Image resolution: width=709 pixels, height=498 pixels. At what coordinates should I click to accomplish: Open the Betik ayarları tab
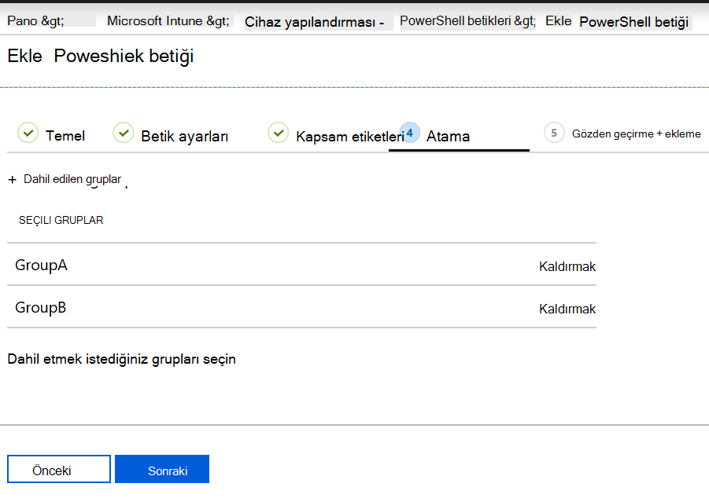(184, 135)
